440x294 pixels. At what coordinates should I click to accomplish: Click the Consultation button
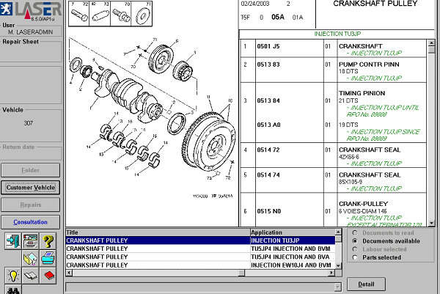click(30, 222)
